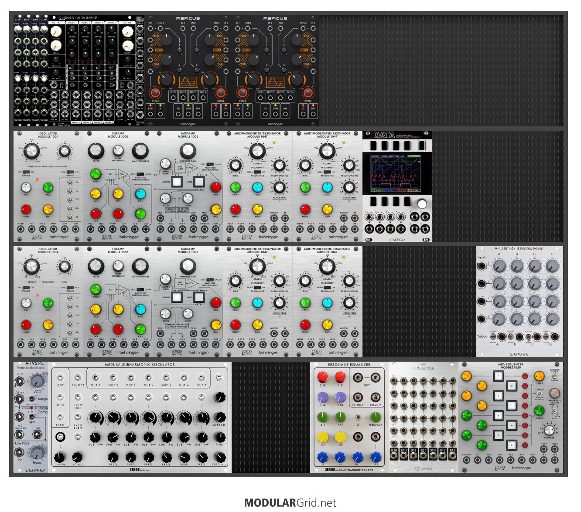Toggle output D unipolar/bipolar switch on A-138m
The height and width of the screenshot is (512, 581).
tap(546, 337)
